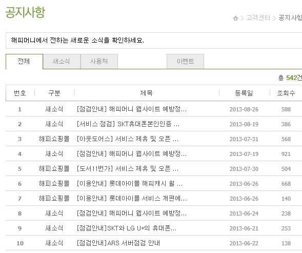Switch to the 사용처 tab
The image size is (302, 253).
point(99,61)
